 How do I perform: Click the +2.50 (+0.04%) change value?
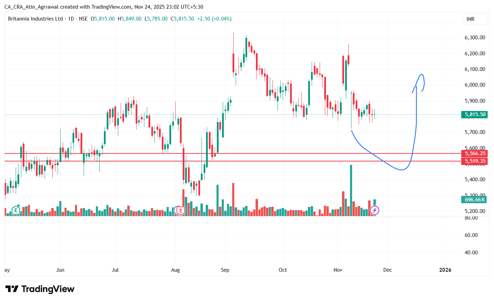pyautogui.click(x=214, y=19)
